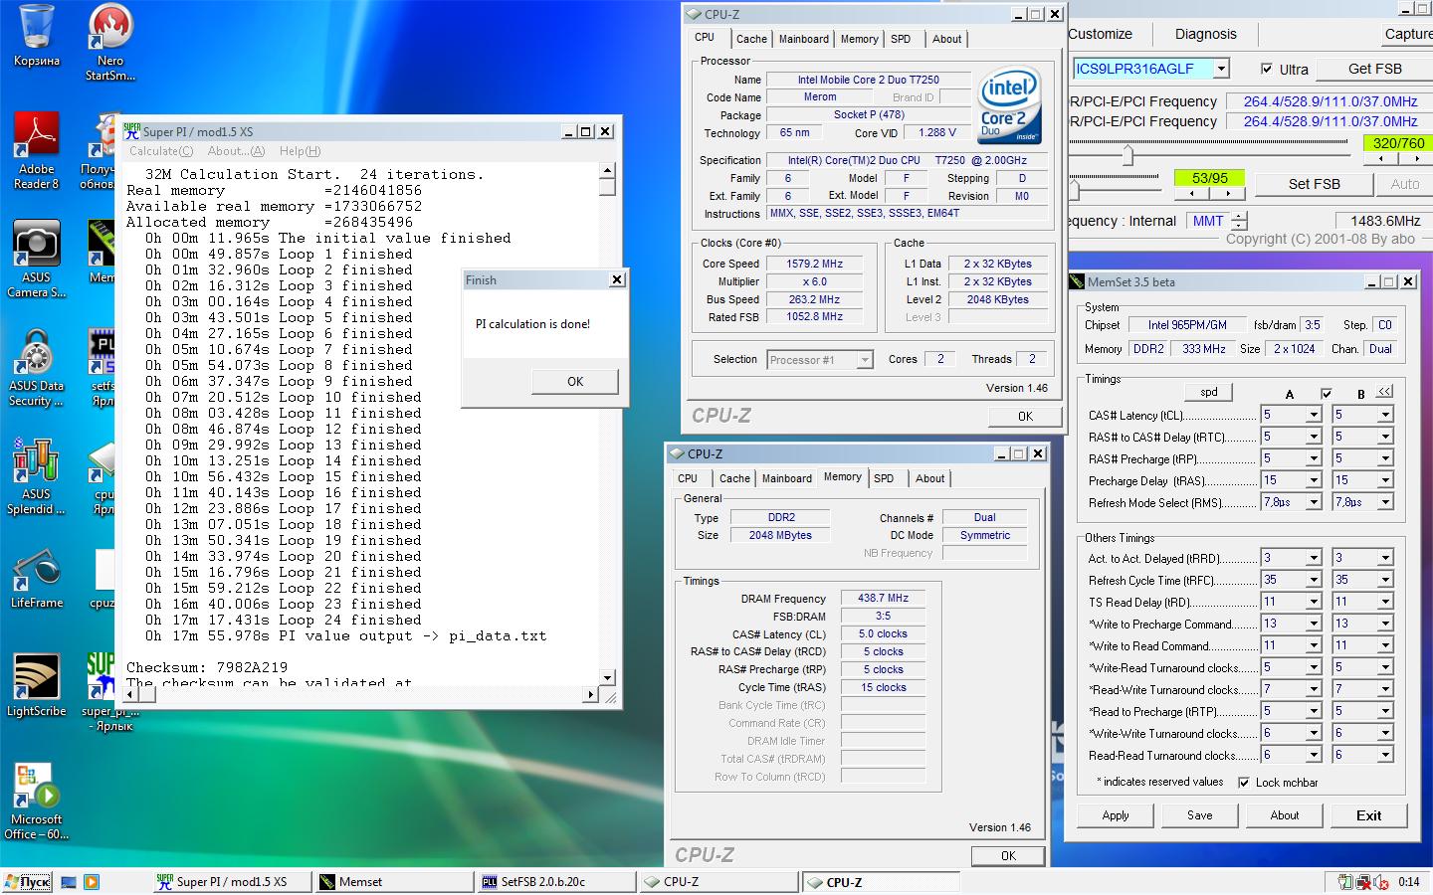Click the media player quick launch icon

(x=92, y=882)
